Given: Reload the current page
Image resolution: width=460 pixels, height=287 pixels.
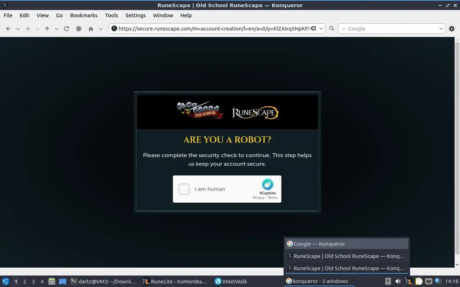Looking at the screenshot, I should coord(66,29).
